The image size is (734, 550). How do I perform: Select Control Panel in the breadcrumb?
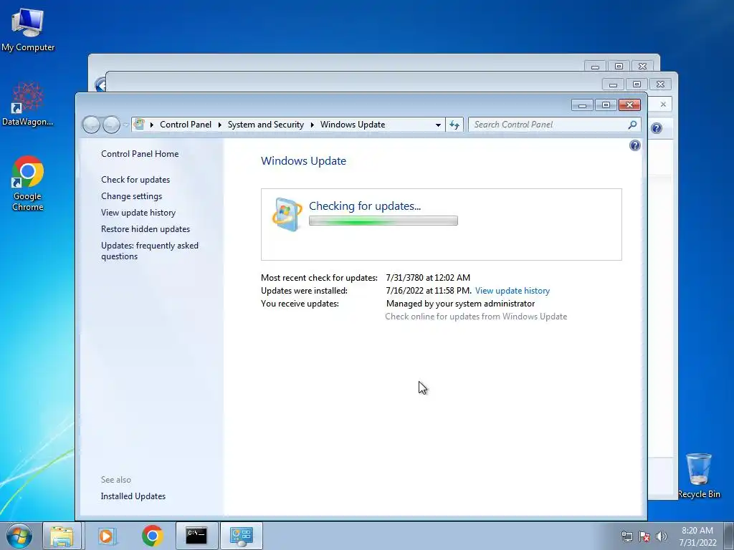tap(186, 125)
